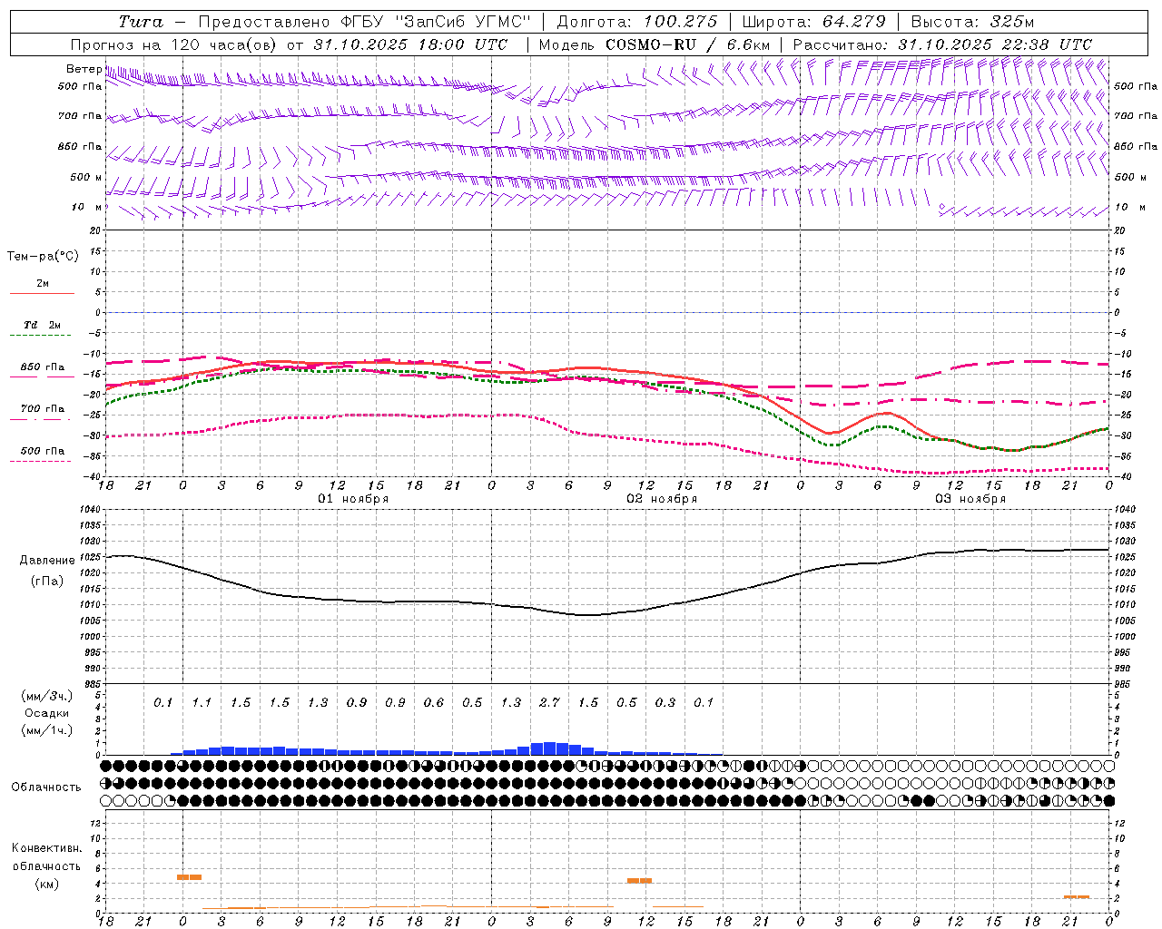Select the text Предоставлено ФГБУ "ЗапСиб УГМС"
Image resolution: width=1162 pixels, height=929 pixels.
364,22
